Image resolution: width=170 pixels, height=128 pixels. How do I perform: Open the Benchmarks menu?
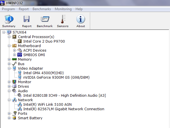click(x=42, y=9)
